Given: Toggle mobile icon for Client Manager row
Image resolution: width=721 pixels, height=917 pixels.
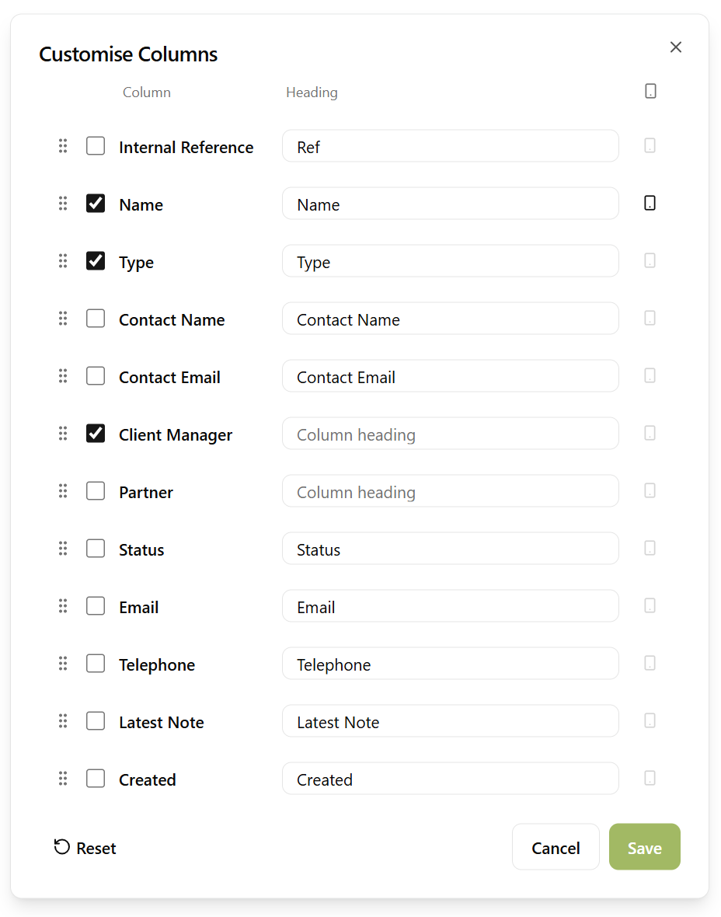Looking at the screenshot, I should tap(650, 433).
